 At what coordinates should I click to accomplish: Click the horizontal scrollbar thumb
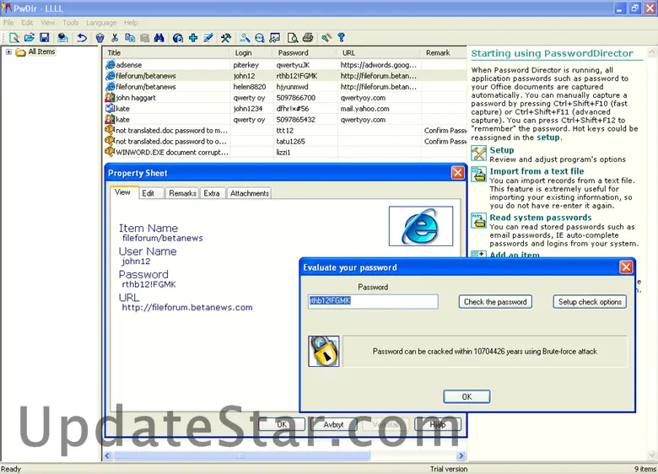tap(242, 455)
